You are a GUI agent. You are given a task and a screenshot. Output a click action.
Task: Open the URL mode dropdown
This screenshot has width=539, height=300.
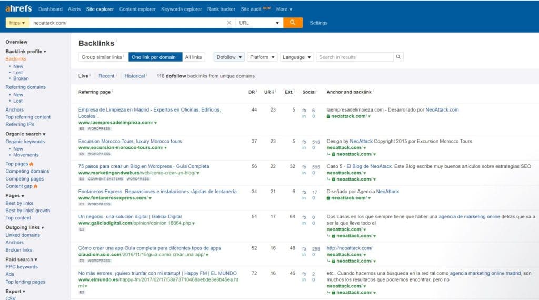pos(259,23)
